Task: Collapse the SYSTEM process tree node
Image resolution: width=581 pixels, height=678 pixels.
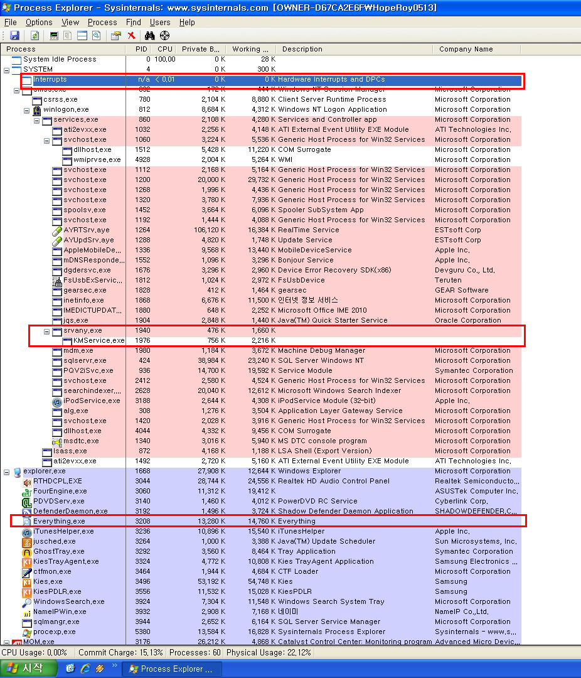Action: coord(6,70)
